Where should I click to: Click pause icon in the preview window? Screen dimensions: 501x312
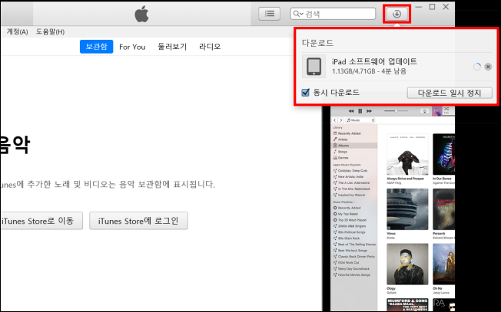[360, 111]
